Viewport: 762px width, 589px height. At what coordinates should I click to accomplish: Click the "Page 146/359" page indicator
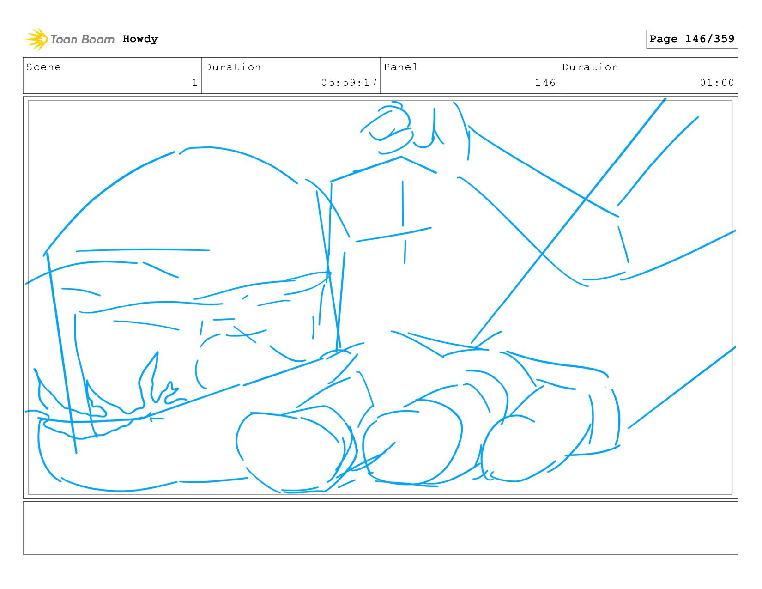(x=692, y=39)
